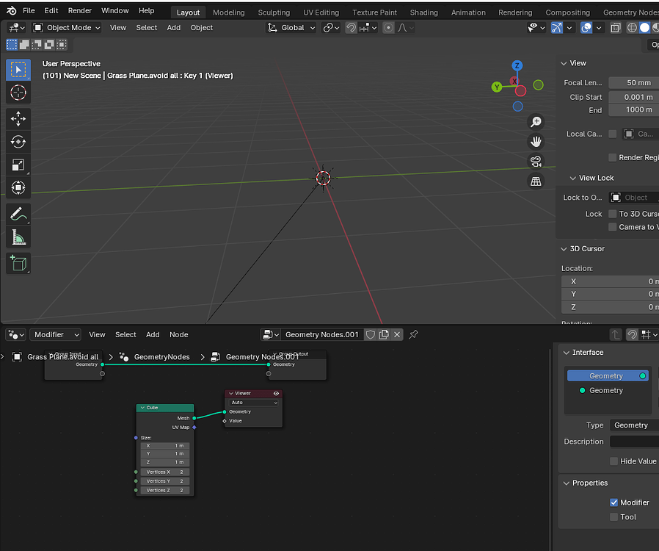The image size is (659, 551).
Task: Click the pan view hand icon
Action: click(536, 142)
